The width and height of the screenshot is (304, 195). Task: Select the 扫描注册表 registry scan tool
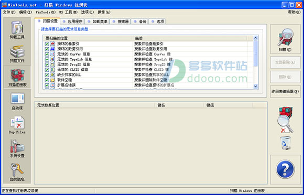(x=17, y=78)
